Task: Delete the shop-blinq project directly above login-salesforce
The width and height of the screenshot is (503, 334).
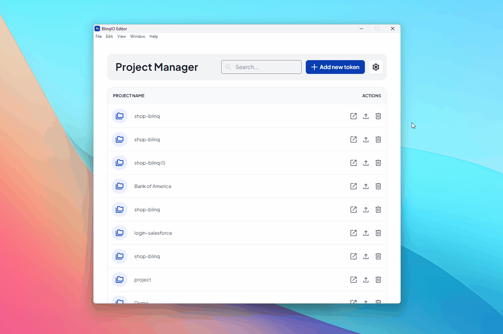Action: coord(378,210)
